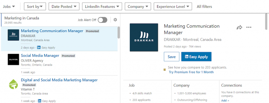Viewport: 269px width, 103px height.
Task: Click the 4/9 skills match text
Action: tap(142, 93)
